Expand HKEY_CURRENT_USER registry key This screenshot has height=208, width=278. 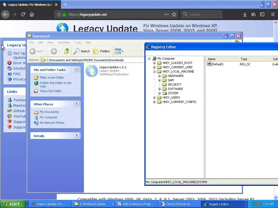154,67
